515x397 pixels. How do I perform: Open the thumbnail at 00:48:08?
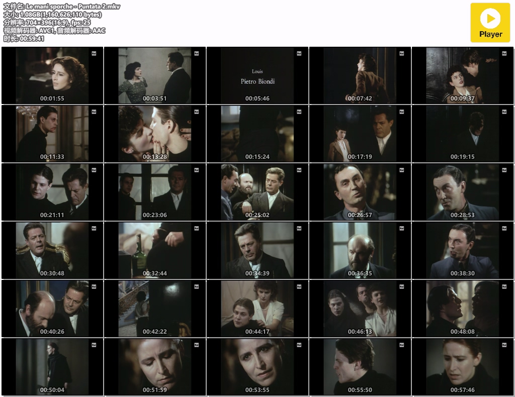463,309
